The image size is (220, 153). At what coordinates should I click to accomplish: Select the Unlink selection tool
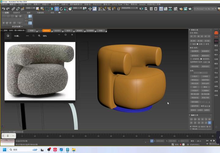coord(18,9)
